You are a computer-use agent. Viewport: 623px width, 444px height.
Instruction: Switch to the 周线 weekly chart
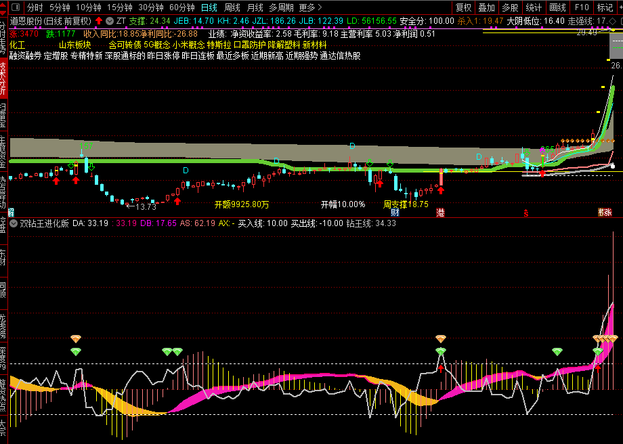click(232, 7)
